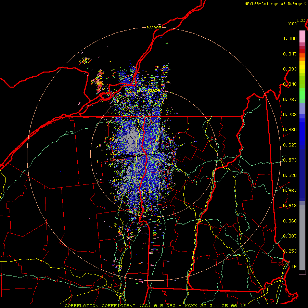Click the 100 NMI range ring label
Screen dimensions: 308x308
pos(154,27)
